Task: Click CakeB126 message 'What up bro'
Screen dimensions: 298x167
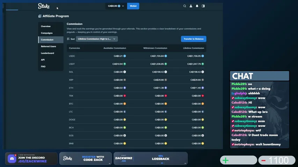Action: (258, 112)
